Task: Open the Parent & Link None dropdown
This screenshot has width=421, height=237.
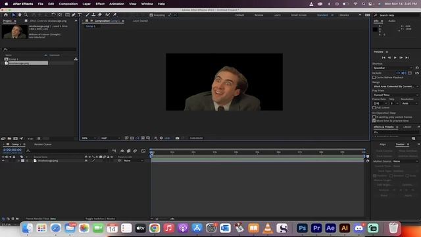Action: (x=133, y=161)
